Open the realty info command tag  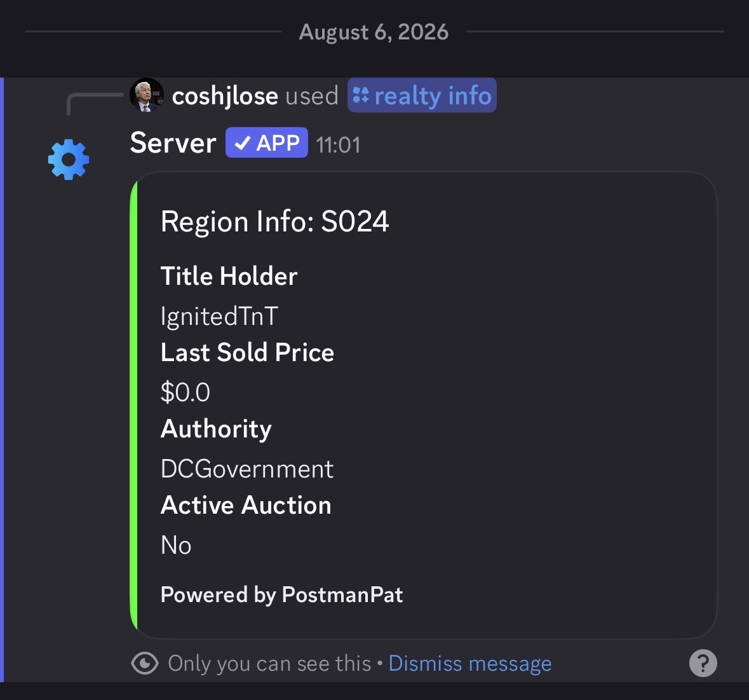point(422,95)
